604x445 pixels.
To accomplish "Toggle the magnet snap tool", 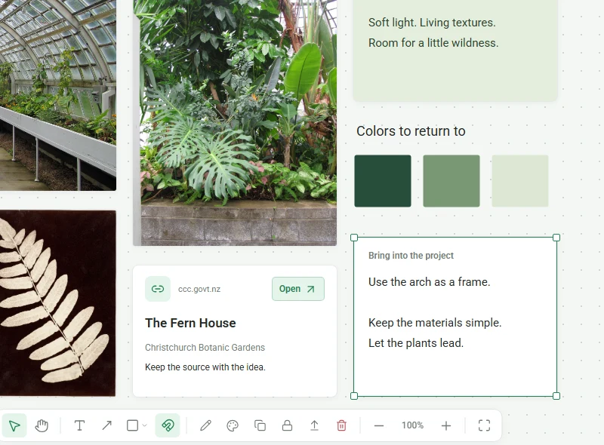I will click(x=168, y=425).
